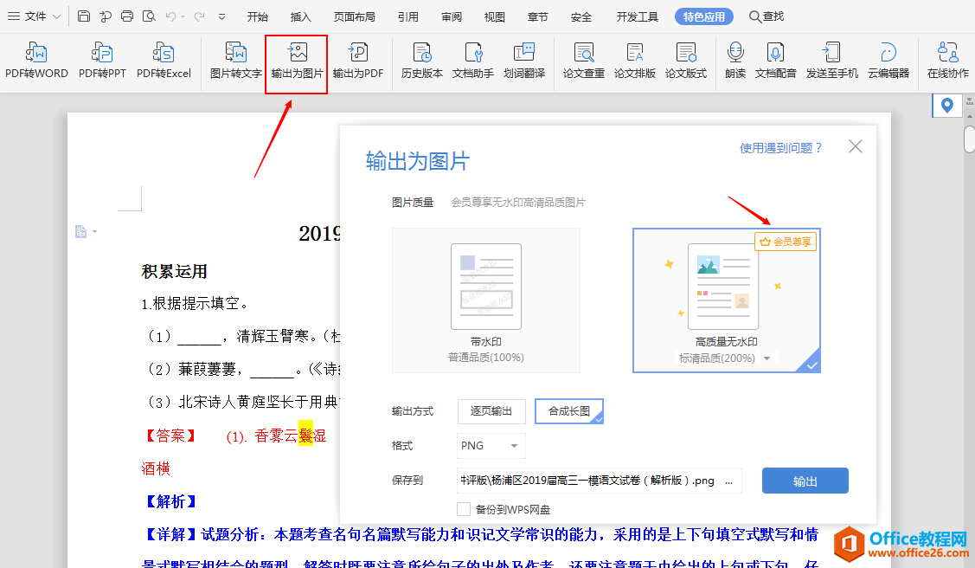This screenshot has width=975, height=568.
Task: Open the 文档助手 tool
Action: pyautogui.click(x=472, y=61)
